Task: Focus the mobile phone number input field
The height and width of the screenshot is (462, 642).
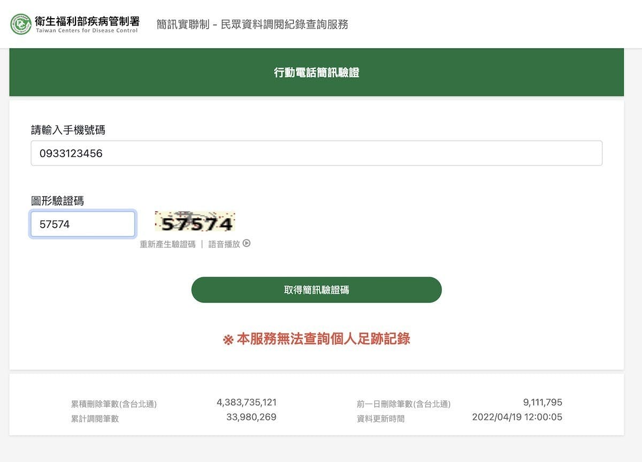Action: pos(317,153)
